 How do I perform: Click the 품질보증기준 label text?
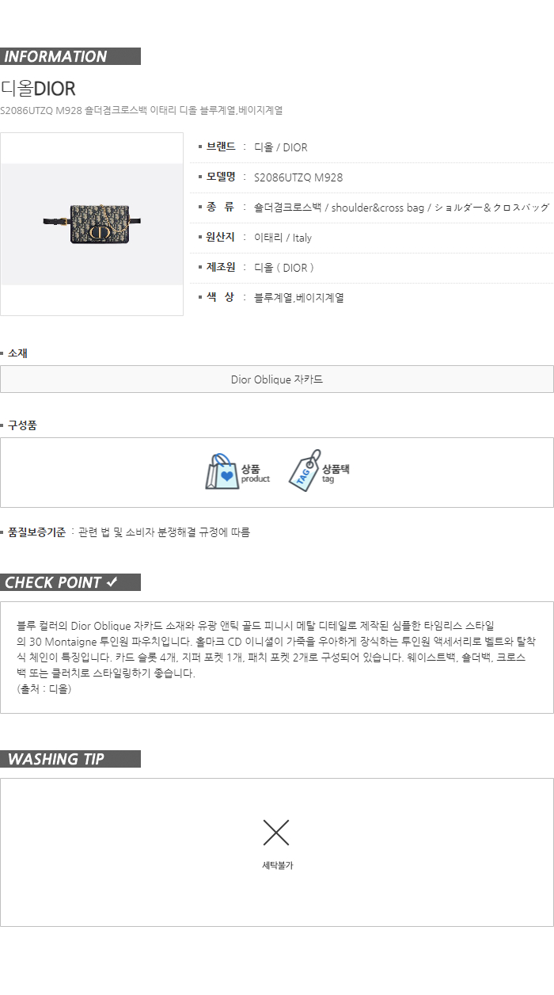click(36, 532)
